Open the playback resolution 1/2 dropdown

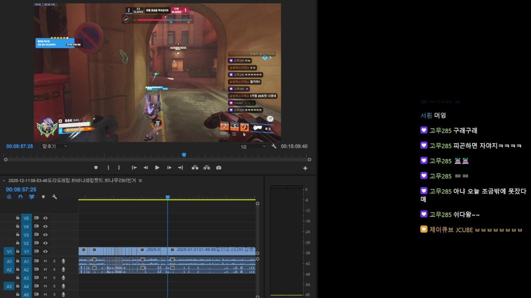coord(253,146)
